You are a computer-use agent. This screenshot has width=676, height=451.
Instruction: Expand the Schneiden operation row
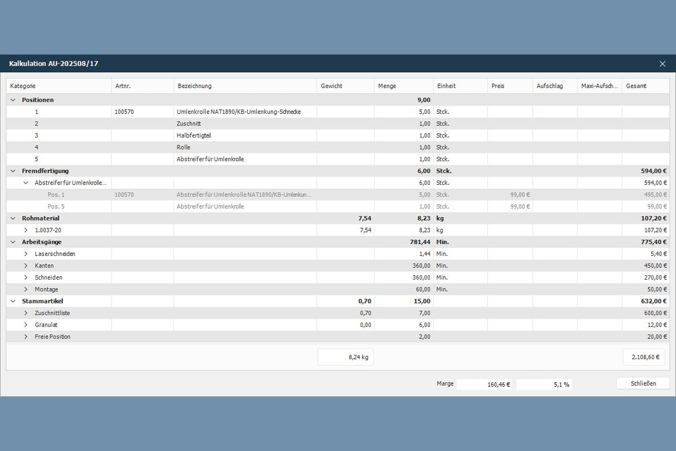click(26, 277)
